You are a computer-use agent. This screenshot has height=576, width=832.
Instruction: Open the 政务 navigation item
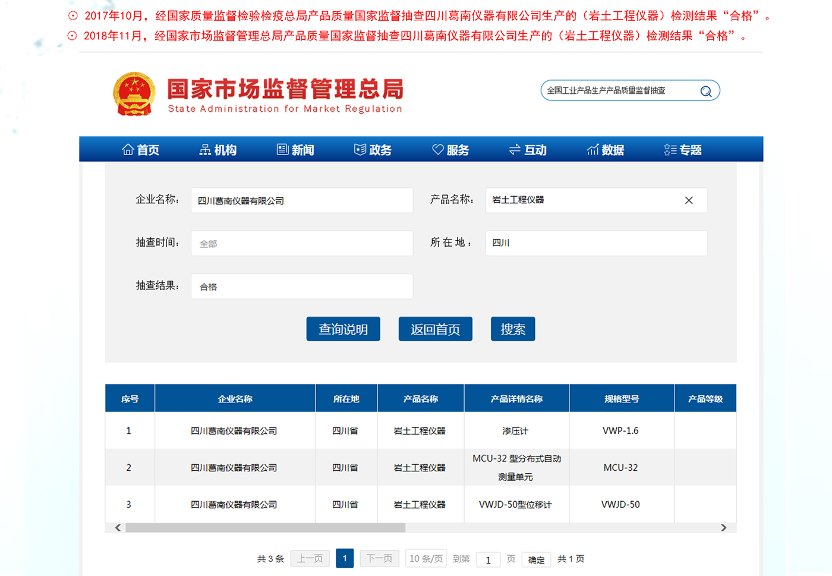[x=373, y=150]
